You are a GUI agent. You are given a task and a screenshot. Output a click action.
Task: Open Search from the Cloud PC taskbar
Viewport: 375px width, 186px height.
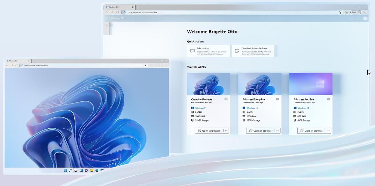click(70, 170)
